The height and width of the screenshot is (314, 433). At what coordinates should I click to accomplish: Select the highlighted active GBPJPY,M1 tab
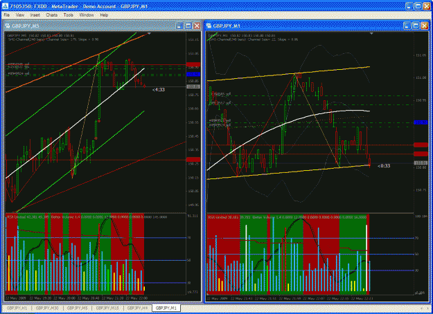(166, 308)
